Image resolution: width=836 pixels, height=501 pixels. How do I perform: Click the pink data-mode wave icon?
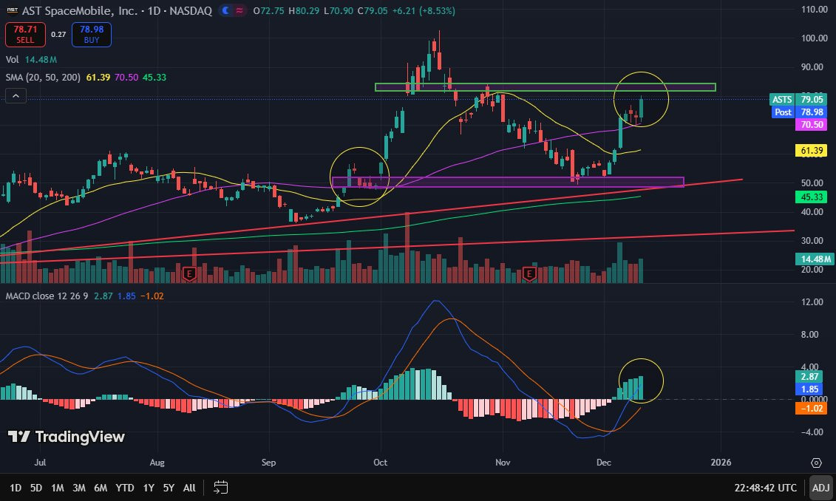pyautogui.click(x=240, y=10)
